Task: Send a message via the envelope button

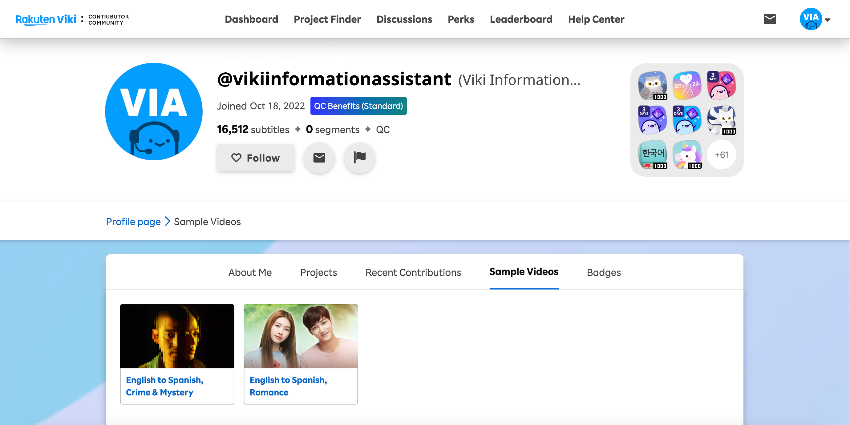Action: pos(319,158)
